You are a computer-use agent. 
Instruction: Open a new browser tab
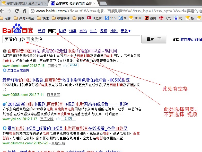click(103, 4)
